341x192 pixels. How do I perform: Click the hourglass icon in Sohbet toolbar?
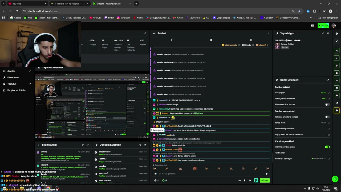click(251, 40)
